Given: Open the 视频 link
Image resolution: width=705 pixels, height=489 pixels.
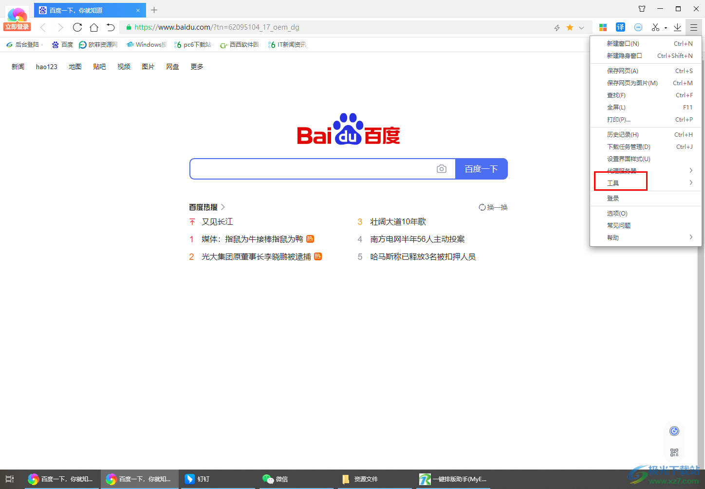Looking at the screenshot, I should coord(124,67).
